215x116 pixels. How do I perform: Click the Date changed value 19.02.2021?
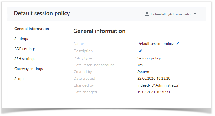coord(154,92)
